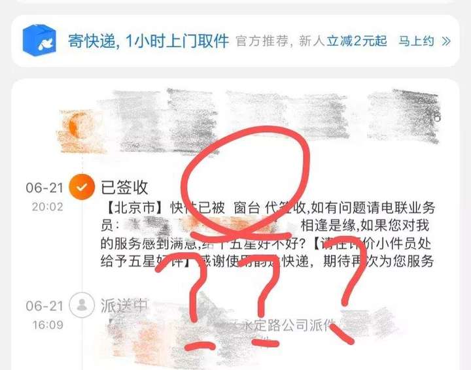471x370 pixels.
Task: Tap the 06-21 16:09 timestamp
Action: [x=44, y=315]
